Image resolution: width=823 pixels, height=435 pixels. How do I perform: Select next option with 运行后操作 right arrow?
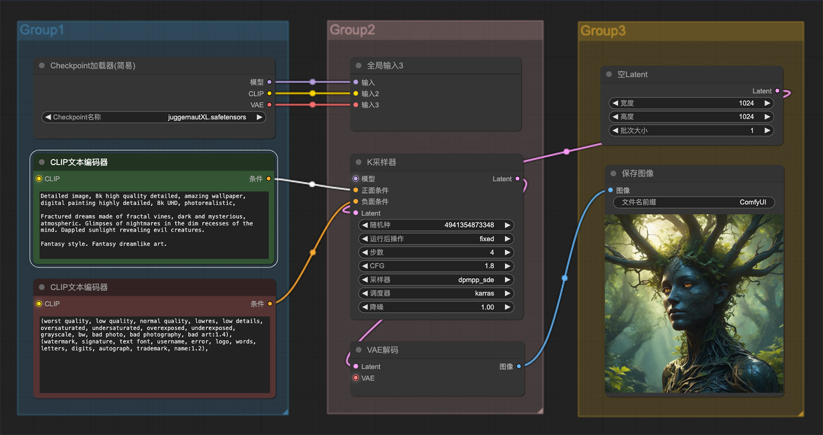(x=508, y=239)
